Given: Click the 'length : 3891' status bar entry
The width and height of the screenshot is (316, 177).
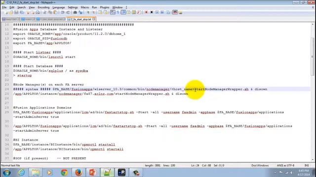Looking at the screenshot, I should pyautogui.click(x=153, y=166).
